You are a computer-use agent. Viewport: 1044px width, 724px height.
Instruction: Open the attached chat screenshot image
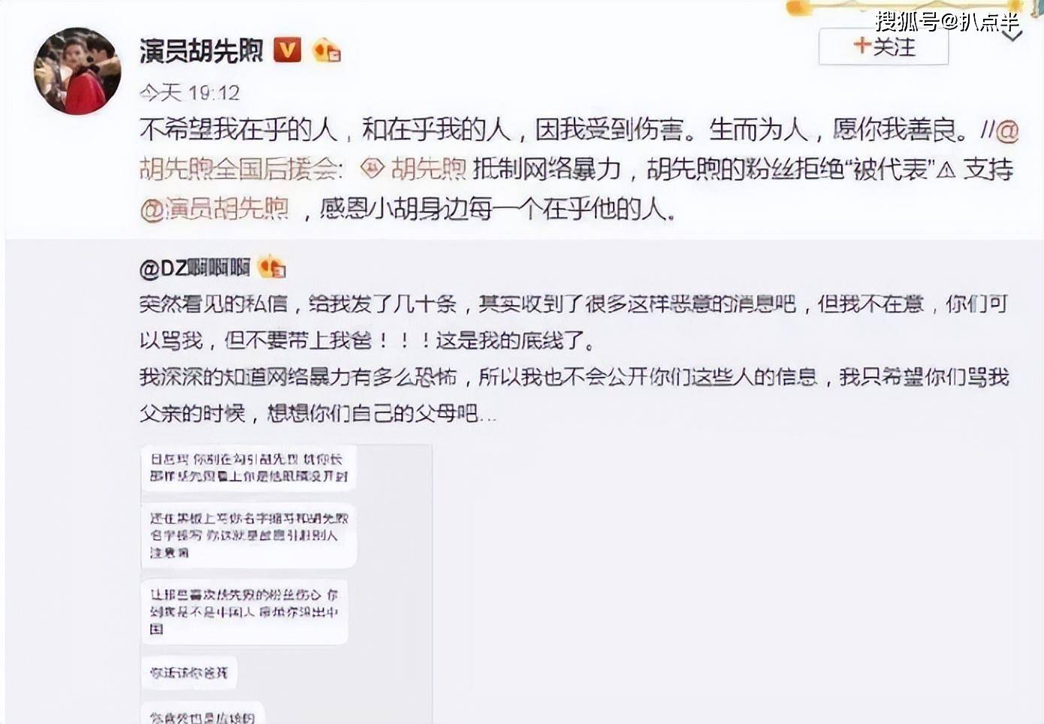coord(285,584)
